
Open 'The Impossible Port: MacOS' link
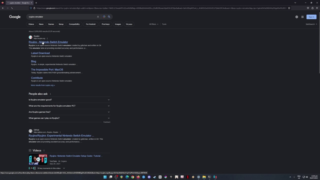pos(47,70)
